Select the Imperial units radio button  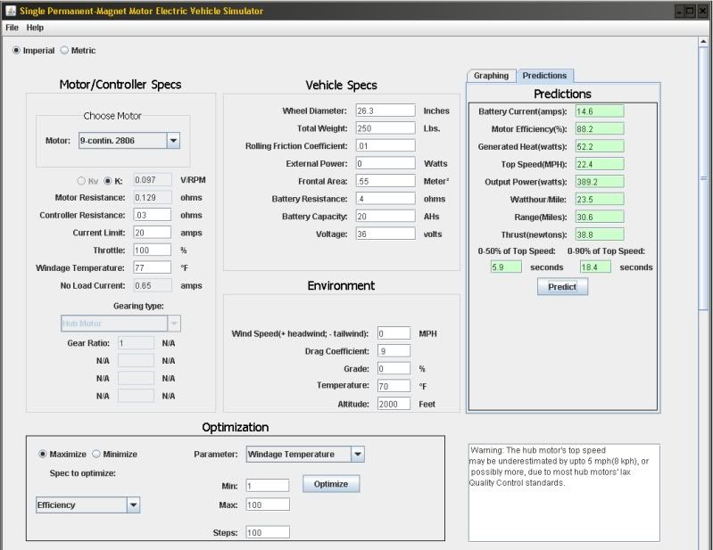pyautogui.click(x=17, y=51)
